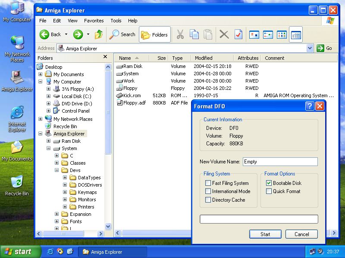
Task: Click the Copy toolbar icon
Action: [x=194, y=34]
